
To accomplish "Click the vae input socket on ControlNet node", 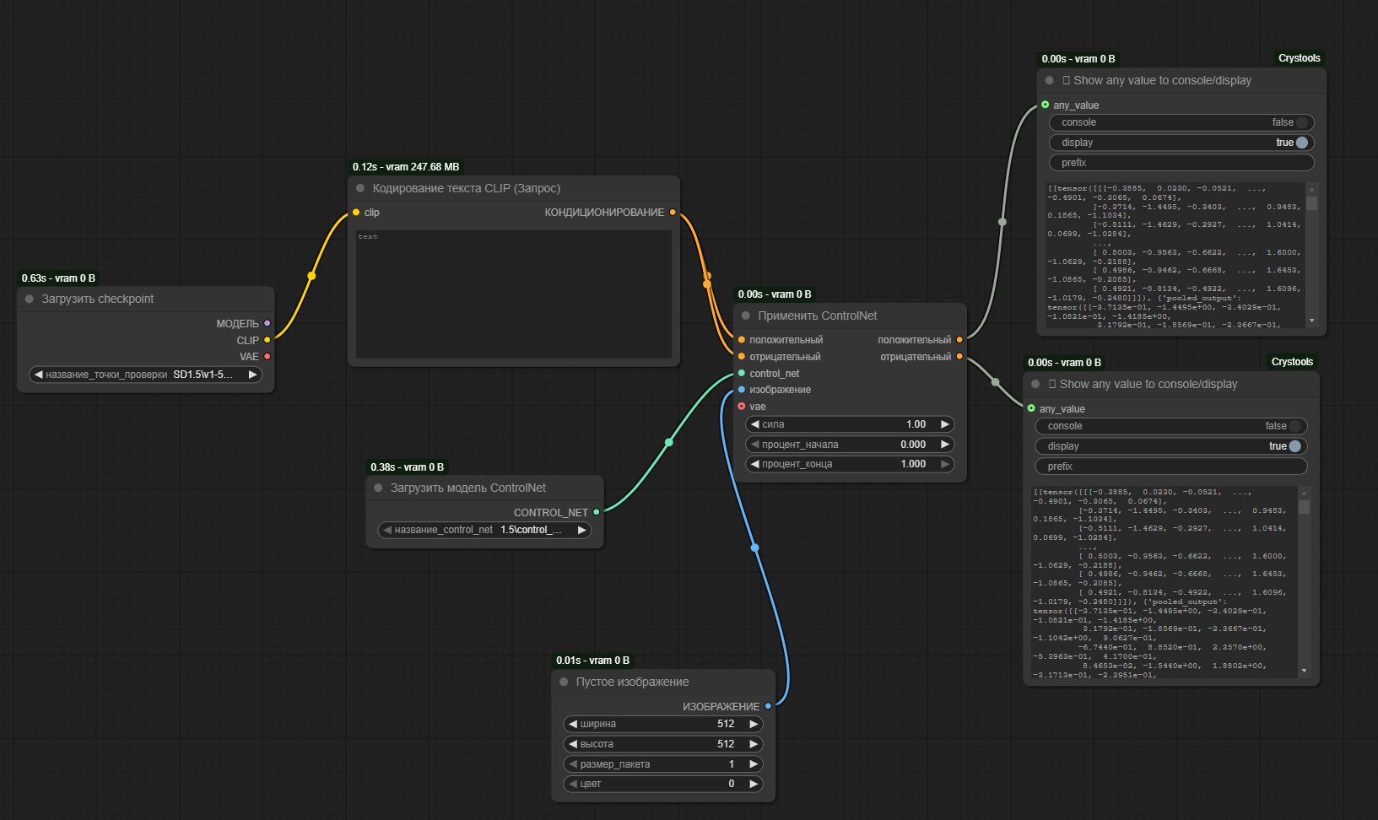I will coord(742,407).
